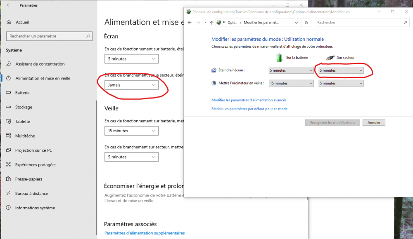Open Accueil home icon in Paramètres
Viewport: 413px width, 239px height.
tap(9, 22)
